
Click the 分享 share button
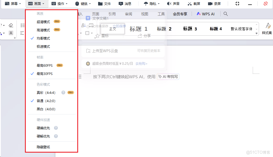[x=144, y=36]
